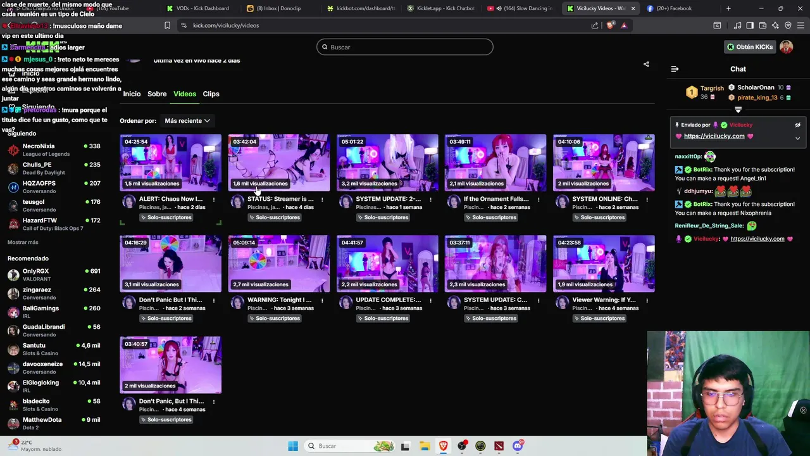Viewport: 810px width, 456px height.
Task: Close the Vicilucky Videos browser tab
Action: coord(633,8)
